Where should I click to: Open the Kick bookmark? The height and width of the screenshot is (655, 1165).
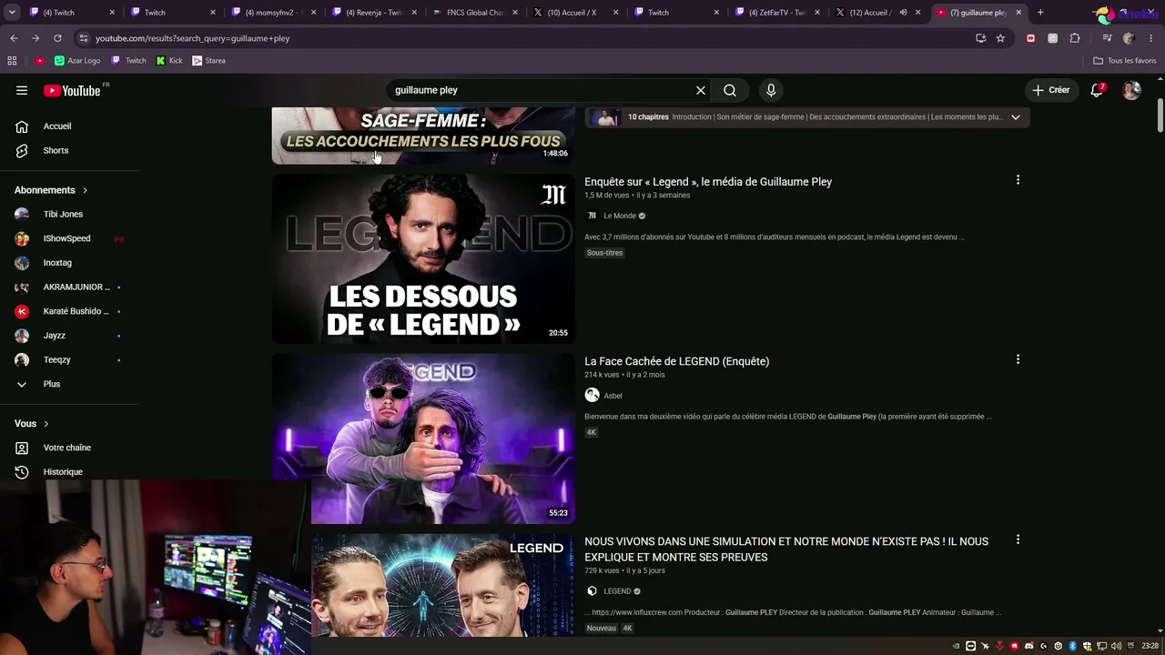[x=169, y=61]
